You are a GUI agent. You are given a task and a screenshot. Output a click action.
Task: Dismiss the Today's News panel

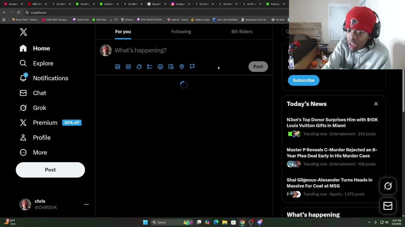376,104
